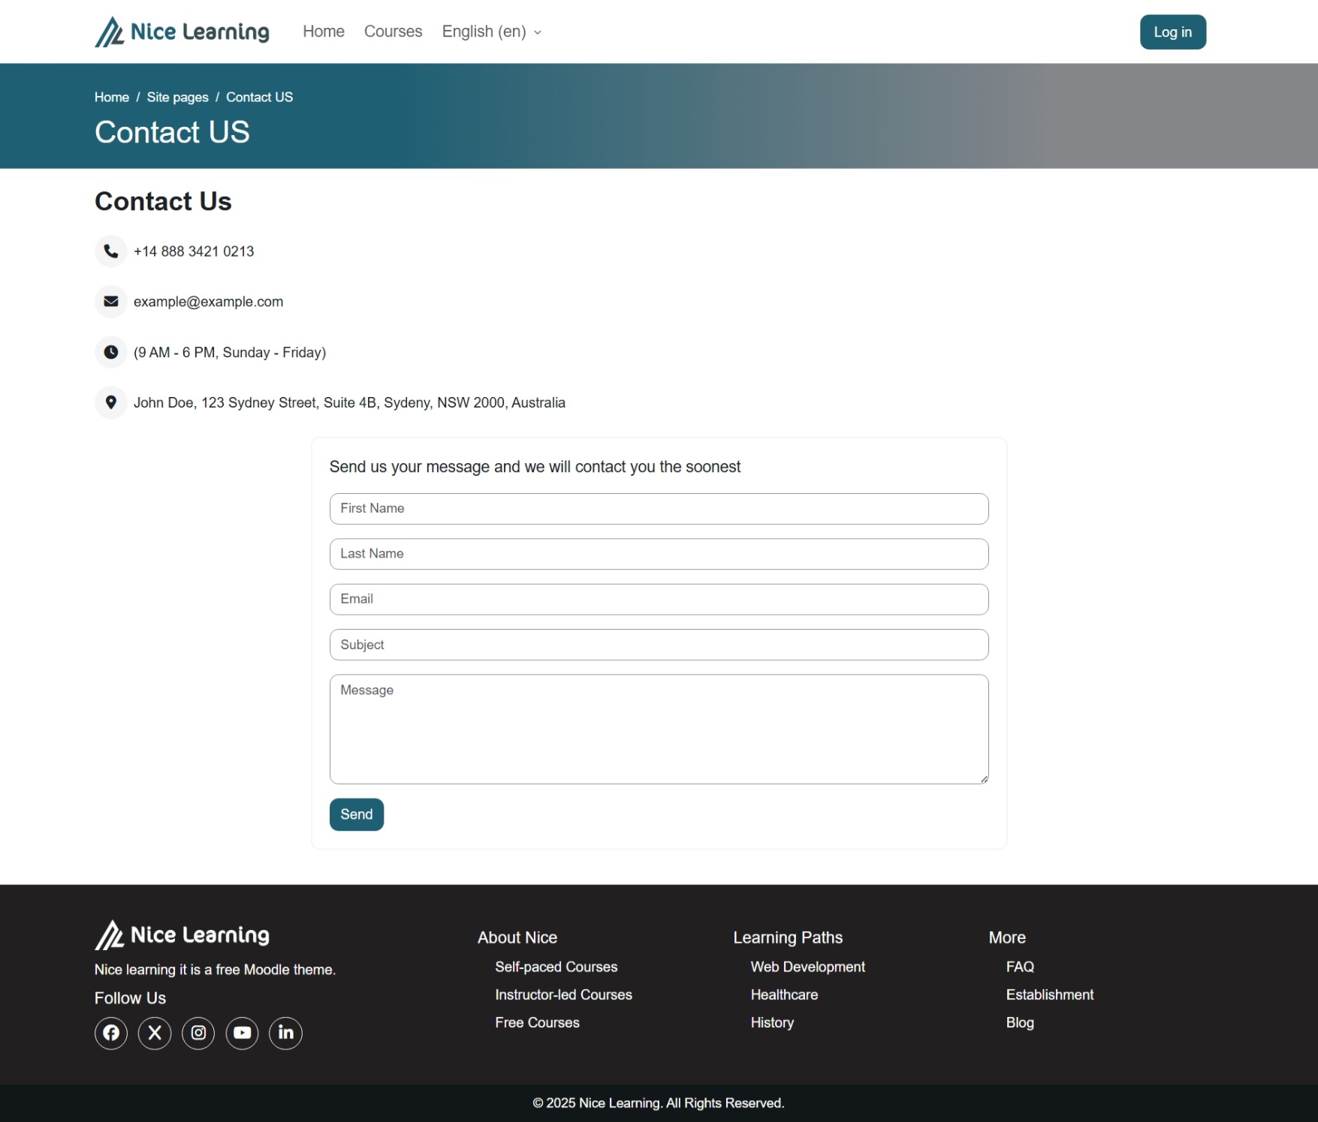Expand the English (en) language dropdown
Image resolution: width=1318 pixels, height=1122 pixels.
[x=491, y=32]
